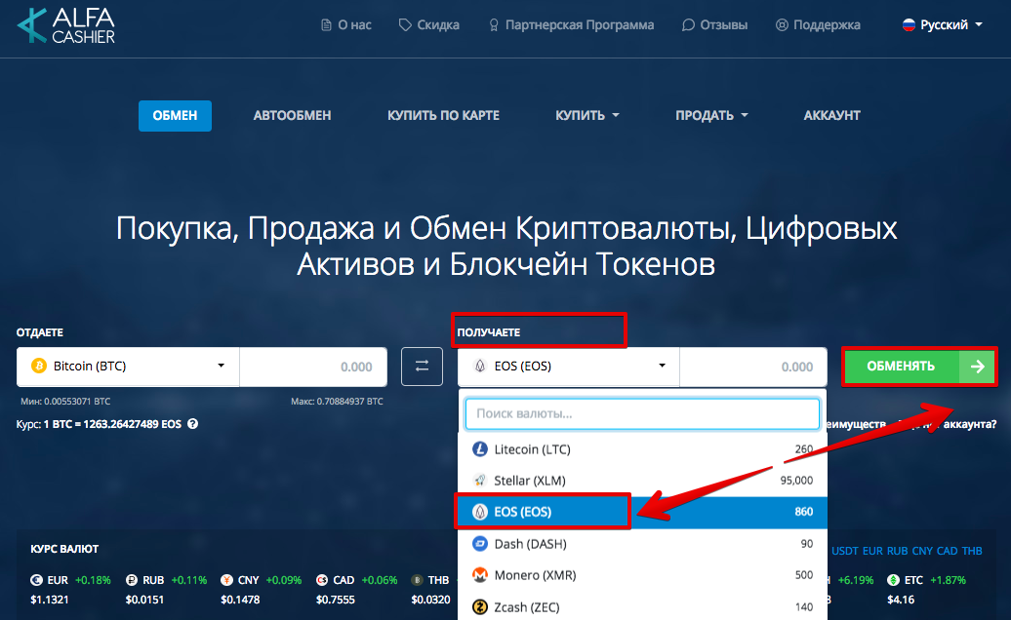1011x620 pixels.
Task: Click the Alfa Cashier logo
Action: [x=65, y=25]
